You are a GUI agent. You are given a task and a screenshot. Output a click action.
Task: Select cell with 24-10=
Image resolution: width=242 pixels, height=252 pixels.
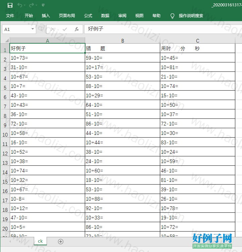123,161
